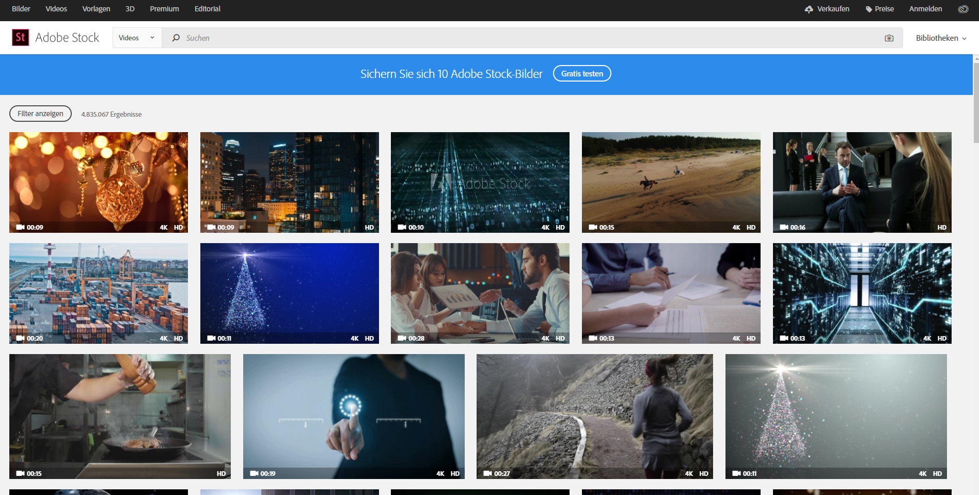Open the Videos menu in top bar
This screenshot has height=495, width=979.
pos(56,9)
